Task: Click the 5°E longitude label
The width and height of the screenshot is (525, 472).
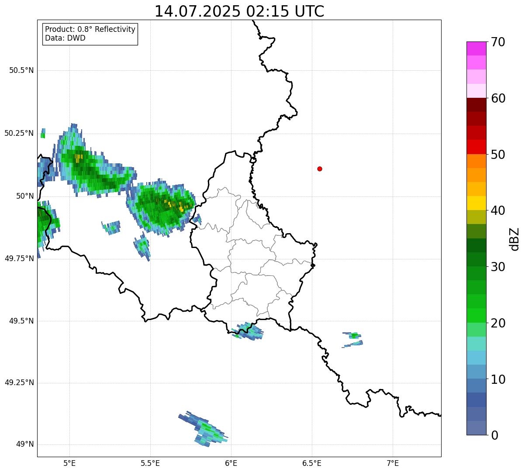Action: [69, 463]
